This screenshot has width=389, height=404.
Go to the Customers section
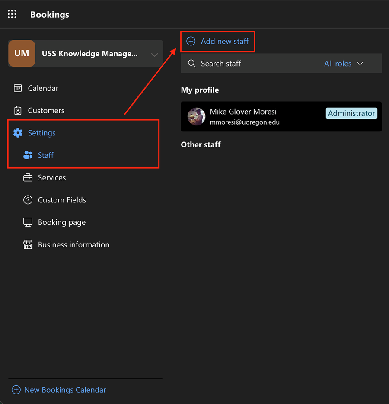[x=46, y=111]
